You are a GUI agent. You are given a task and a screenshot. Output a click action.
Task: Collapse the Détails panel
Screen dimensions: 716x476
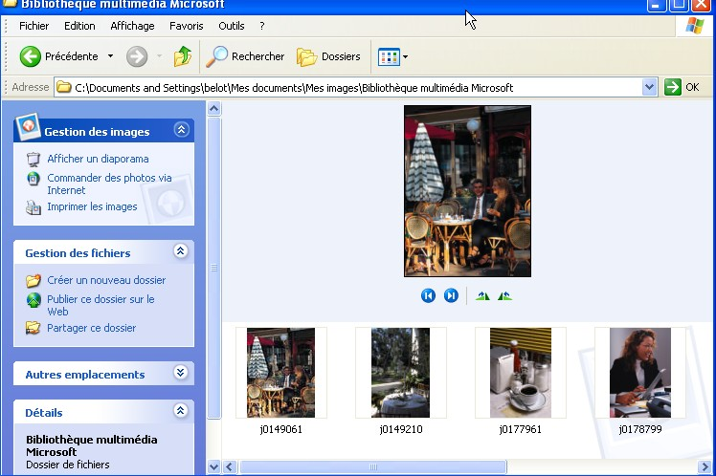pos(180,411)
